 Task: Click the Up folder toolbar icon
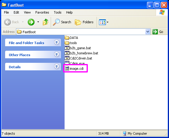[x=46, y=22]
